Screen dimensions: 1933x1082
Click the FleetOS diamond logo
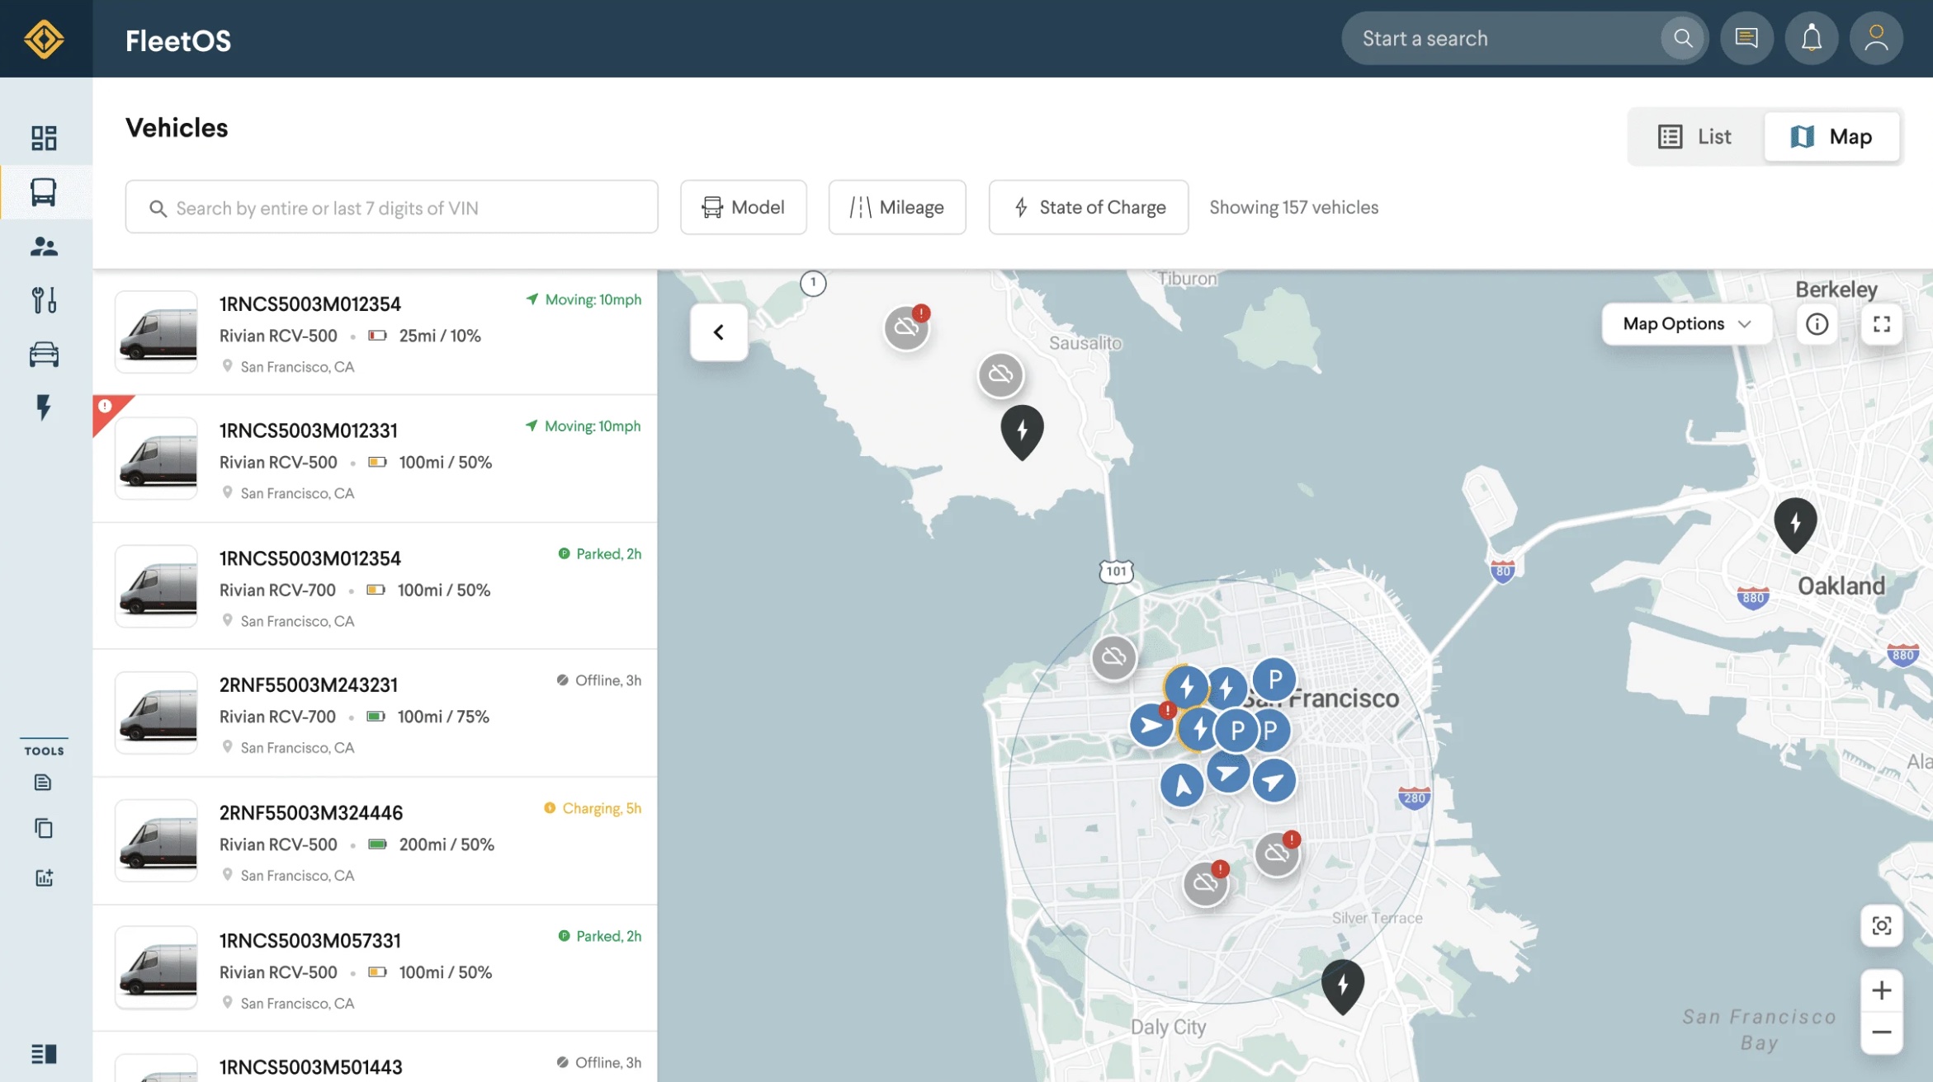(x=44, y=39)
